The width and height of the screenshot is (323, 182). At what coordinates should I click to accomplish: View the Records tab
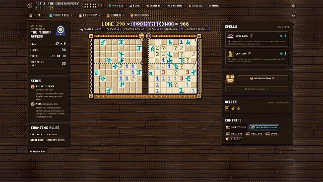pyautogui.click(x=141, y=15)
